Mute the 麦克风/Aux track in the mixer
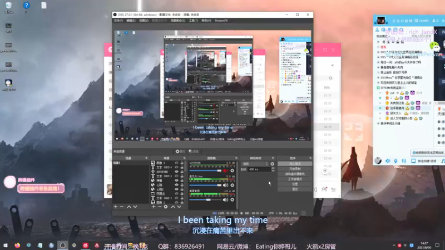 225,185
